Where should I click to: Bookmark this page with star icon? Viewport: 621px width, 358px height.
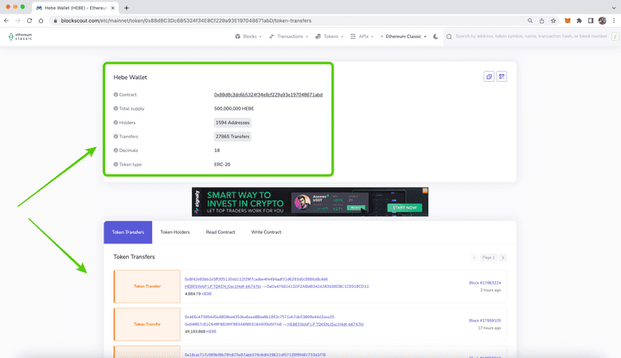coord(553,20)
